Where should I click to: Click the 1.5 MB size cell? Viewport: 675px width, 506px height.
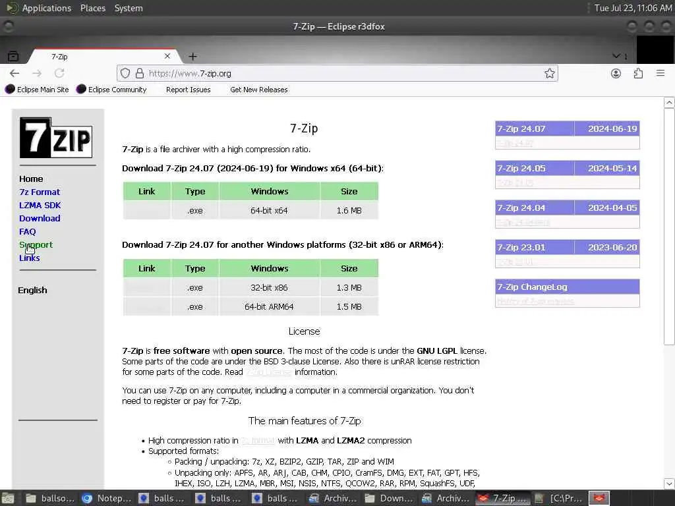pos(349,307)
